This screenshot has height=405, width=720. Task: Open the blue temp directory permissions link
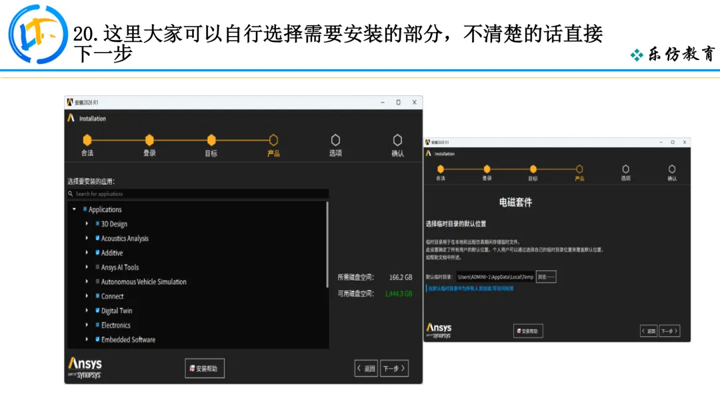click(x=471, y=288)
